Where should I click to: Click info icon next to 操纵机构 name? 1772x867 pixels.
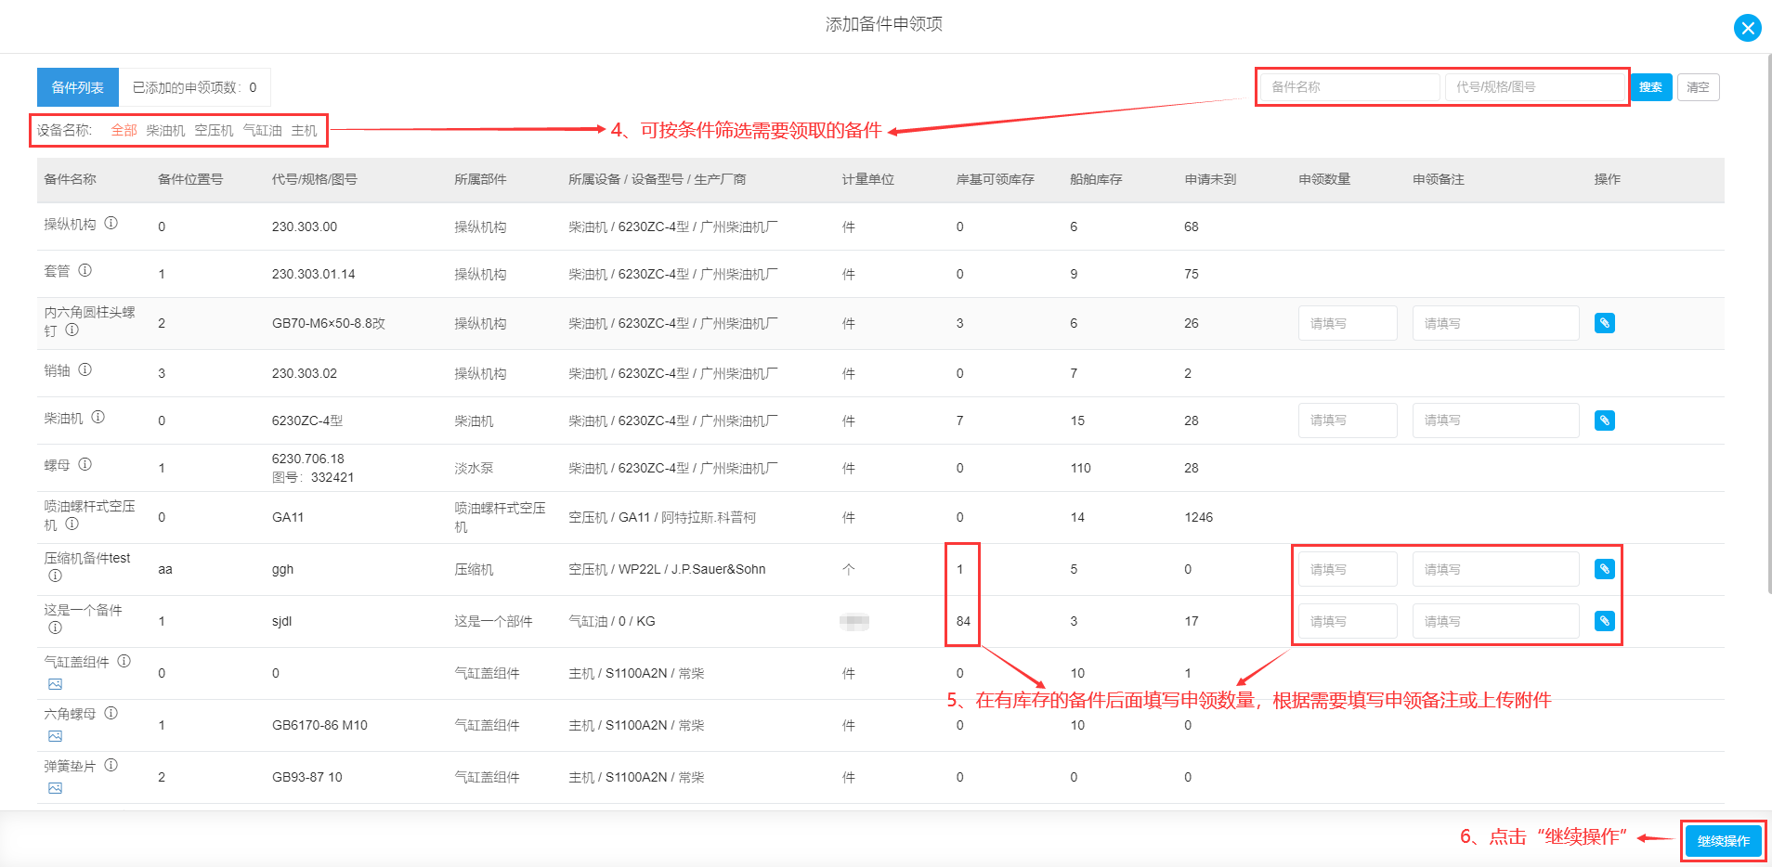tap(111, 223)
